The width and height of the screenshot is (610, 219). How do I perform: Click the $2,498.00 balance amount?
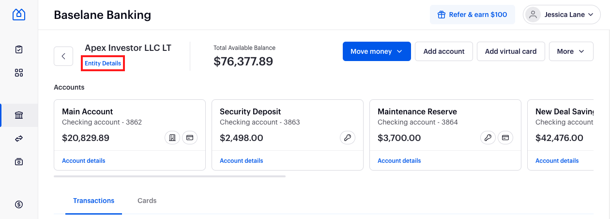(242, 138)
